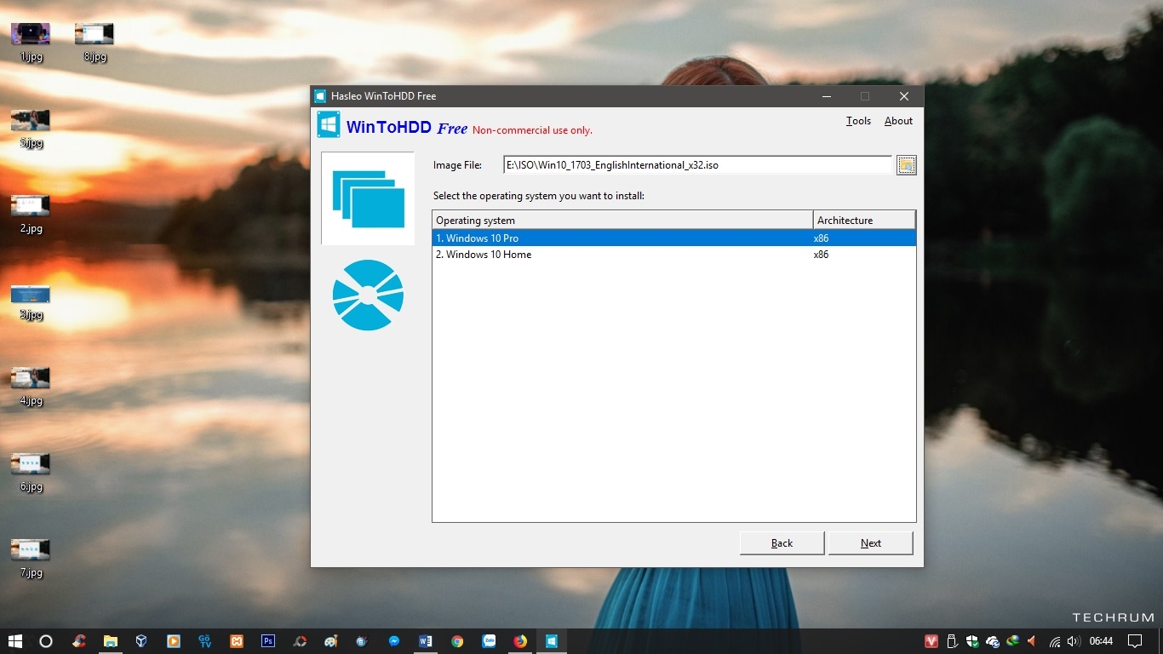Click the WinToHDD taskbar icon
Viewport: 1163px width, 654px height.
pos(552,641)
